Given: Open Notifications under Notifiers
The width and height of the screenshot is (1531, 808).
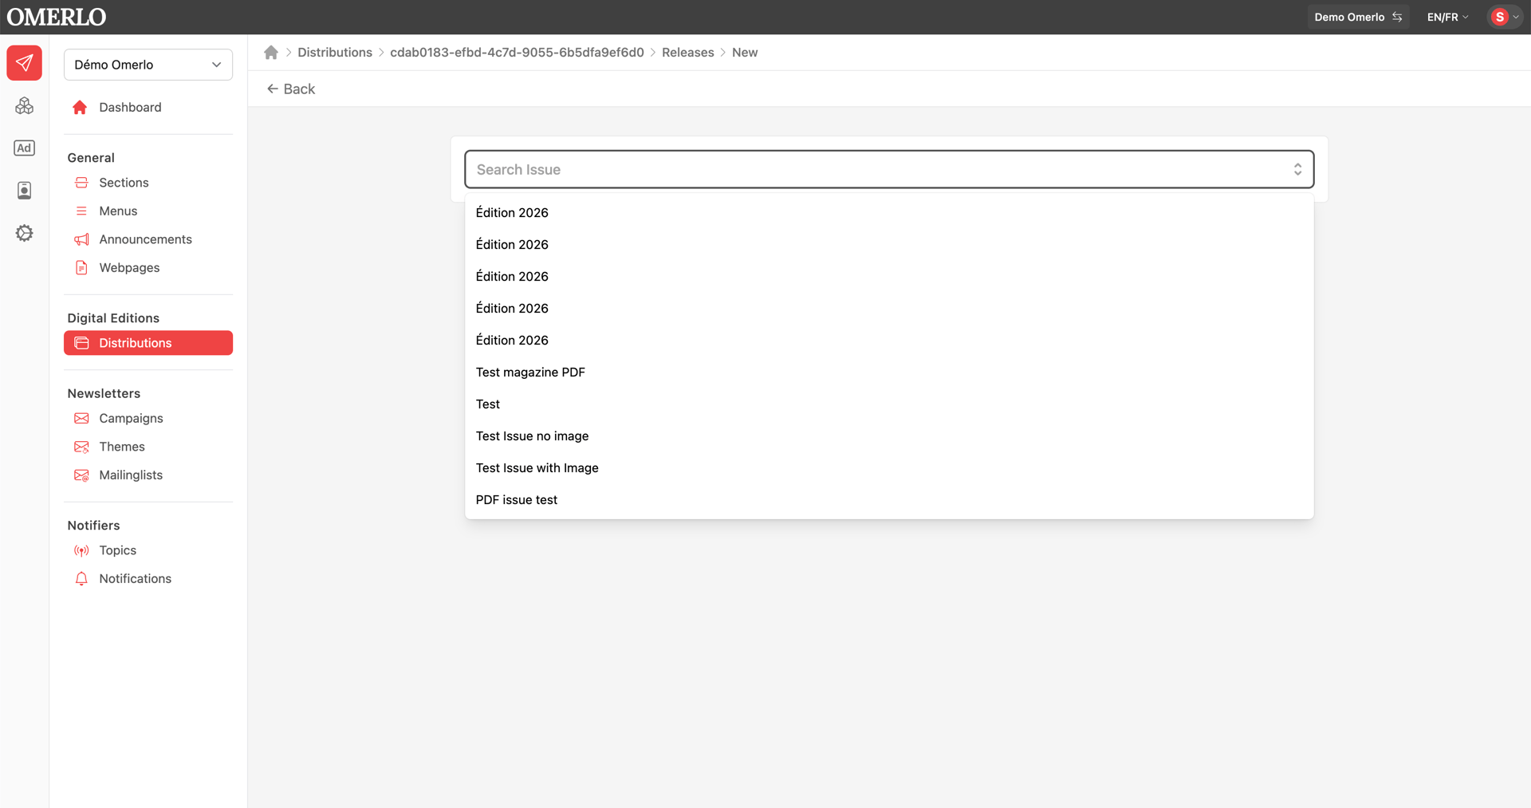Looking at the screenshot, I should (x=135, y=579).
